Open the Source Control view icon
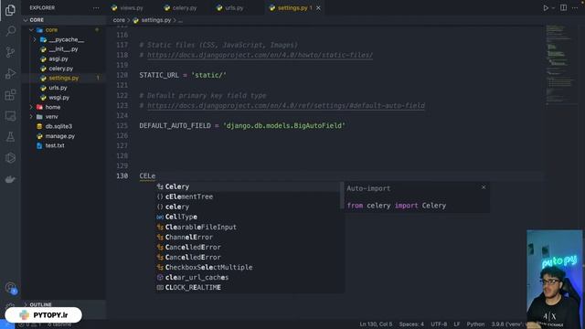 (10, 52)
